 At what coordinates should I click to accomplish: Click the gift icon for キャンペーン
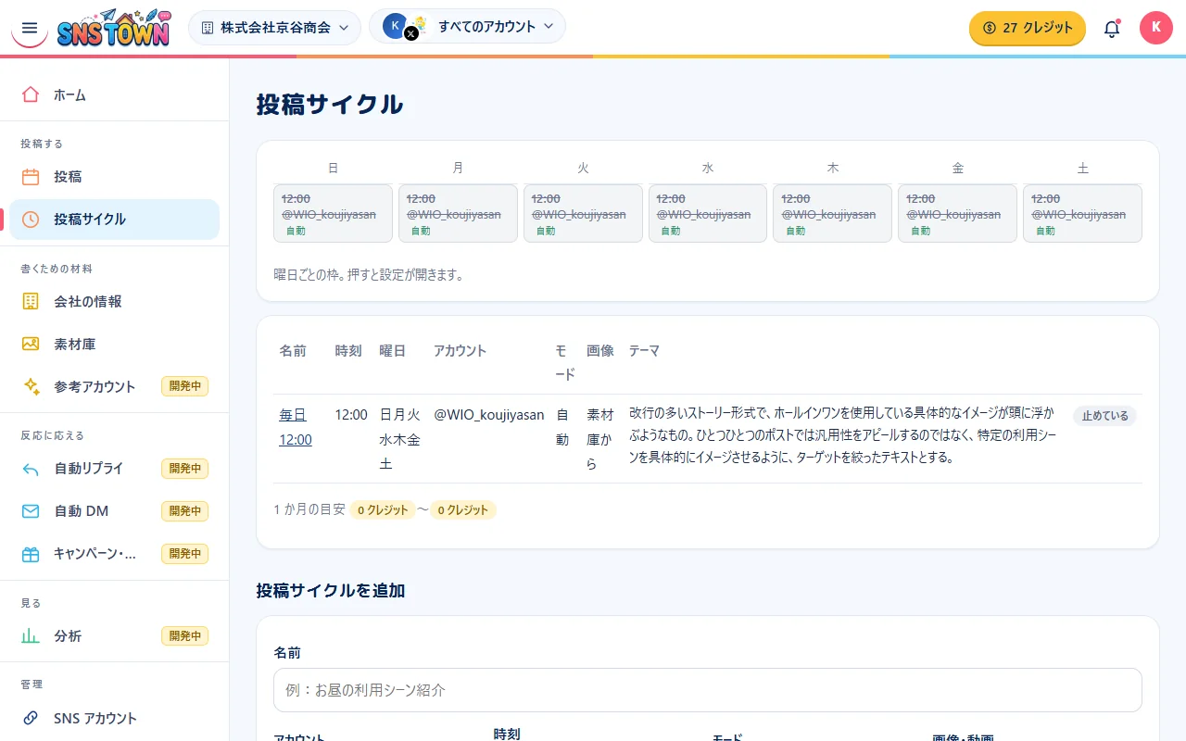click(31, 554)
